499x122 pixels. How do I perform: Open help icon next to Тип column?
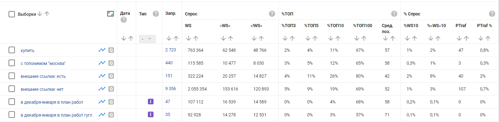click(x=156, y=14)
